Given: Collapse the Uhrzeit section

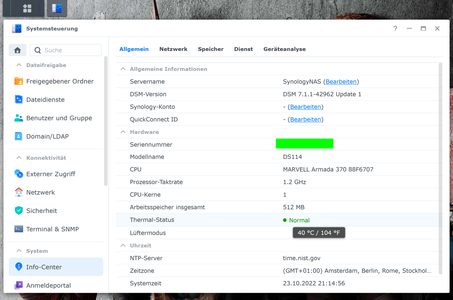Looking at the screenshot, I should pos(123,245).
